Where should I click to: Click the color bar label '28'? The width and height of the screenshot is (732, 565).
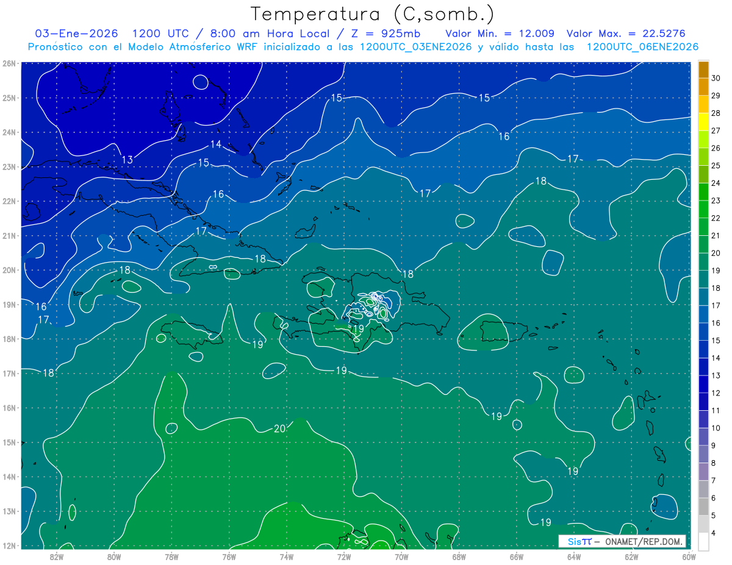[x=716, y=113]
